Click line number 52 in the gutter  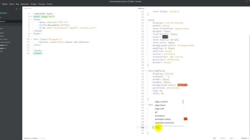[x=142, y=128]
